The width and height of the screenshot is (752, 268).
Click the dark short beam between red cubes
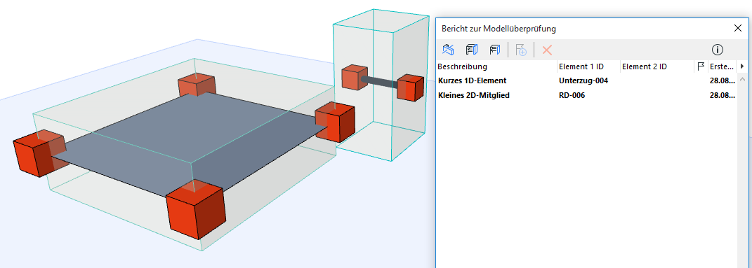[379, 82]
